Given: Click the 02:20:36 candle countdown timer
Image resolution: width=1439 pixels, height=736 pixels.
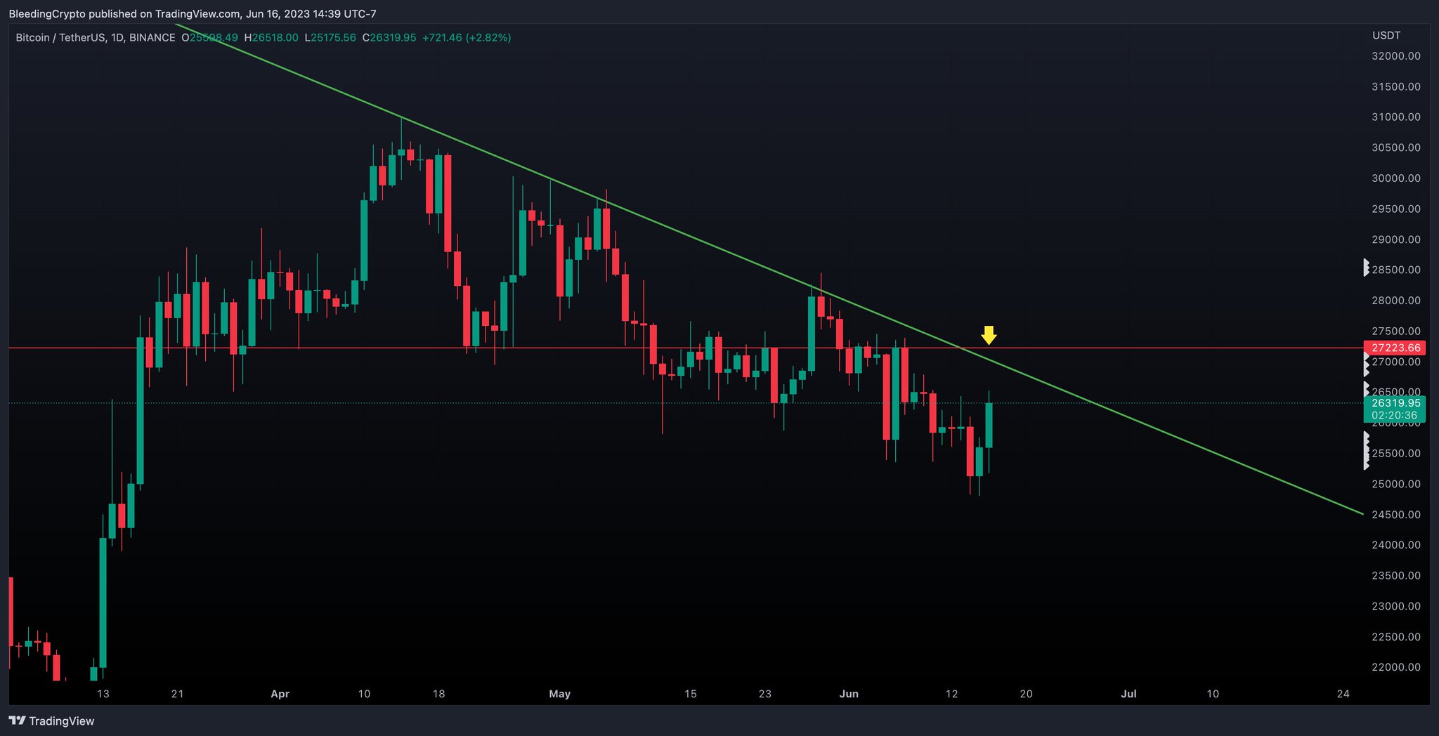Looking at the screenshot, I should pyautogui.click(x=1395, y=415).
